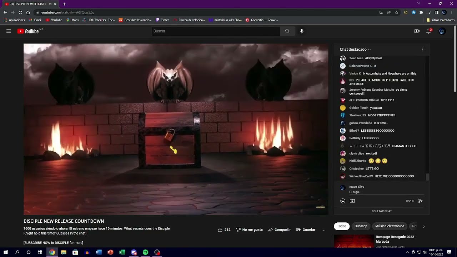The height and width of the screenshot is (257, 457).
Task: Open the Maps bookmark
Action: (72, 20)
